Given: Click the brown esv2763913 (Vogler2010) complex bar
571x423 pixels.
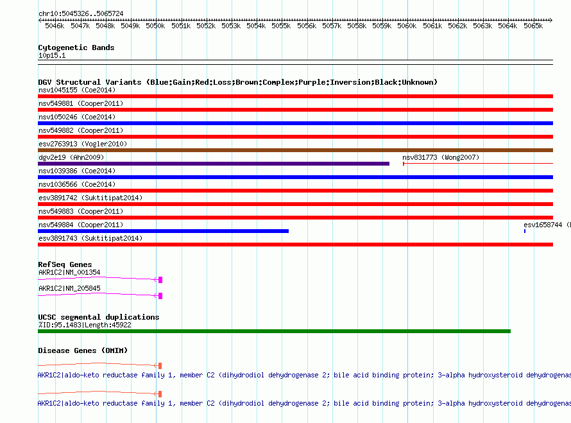Looking at the screenshot, I should point(295,150).
